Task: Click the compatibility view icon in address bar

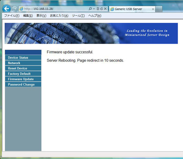Action: (x=98, y=9)
